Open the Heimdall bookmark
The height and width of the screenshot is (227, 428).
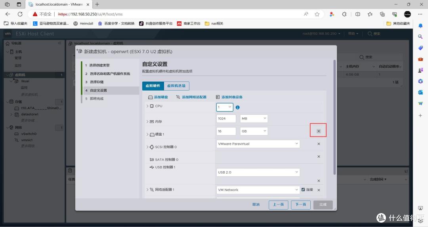pos(83,23)
